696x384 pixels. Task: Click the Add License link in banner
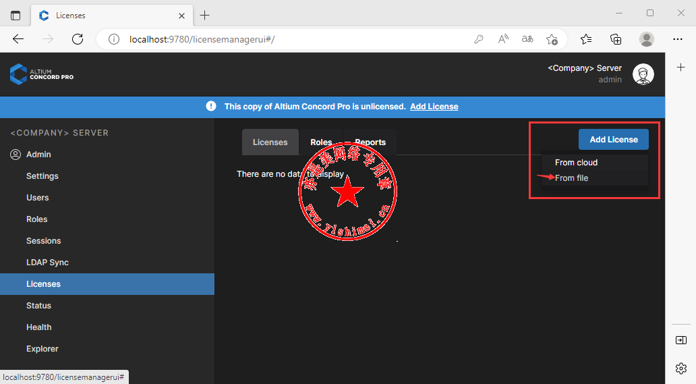[x=434, y=107]
